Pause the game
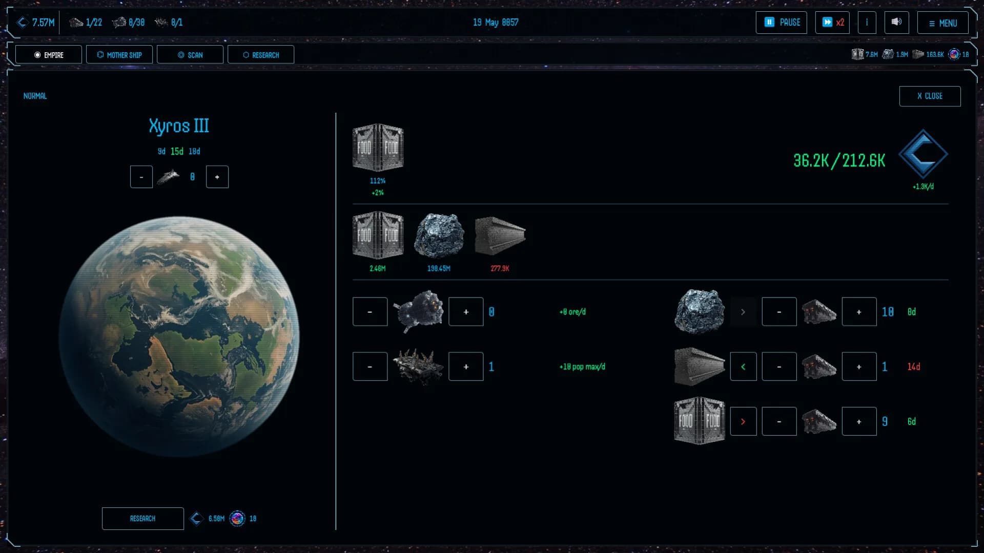The height and width of the screenshot is (553, 984). [x=782, y=23]
